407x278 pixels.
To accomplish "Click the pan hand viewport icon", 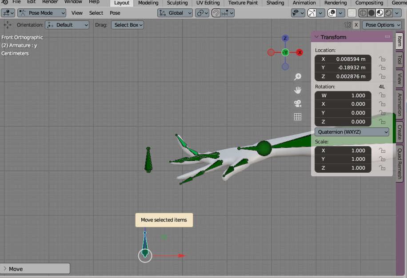I will pyautogui.click(x=298, y=90).
